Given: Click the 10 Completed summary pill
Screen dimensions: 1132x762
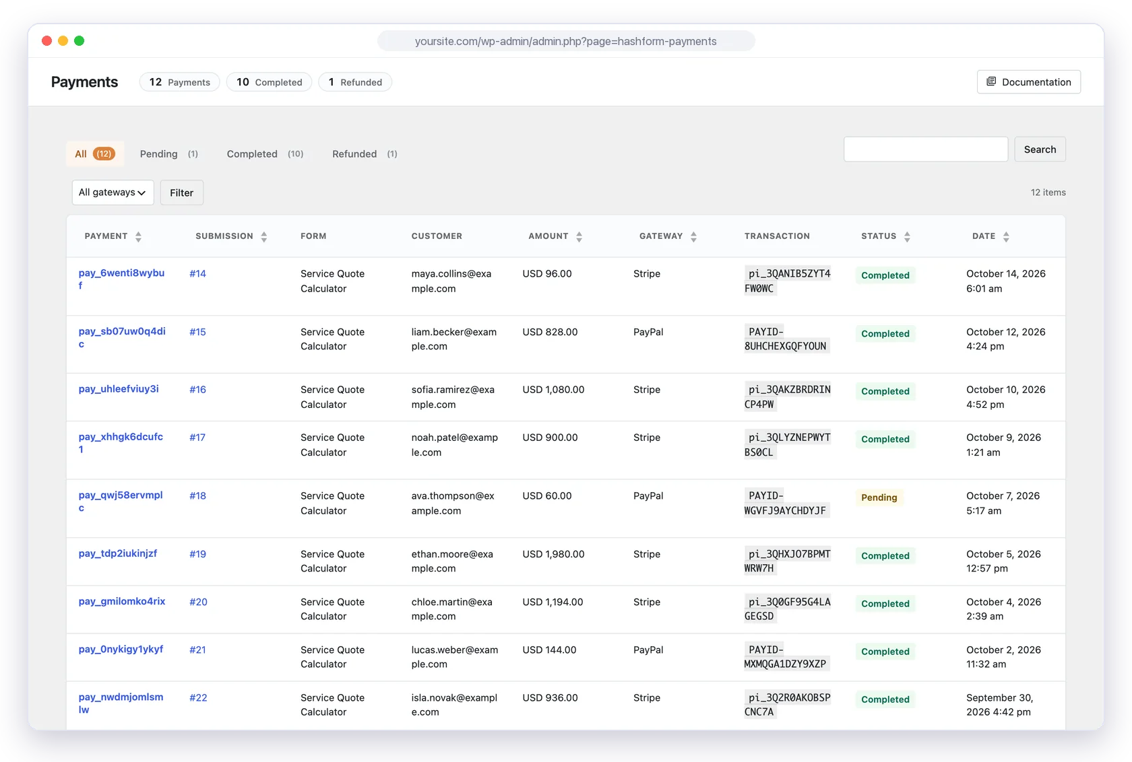Looking at the screenshot, I should (x=269, y=82).
